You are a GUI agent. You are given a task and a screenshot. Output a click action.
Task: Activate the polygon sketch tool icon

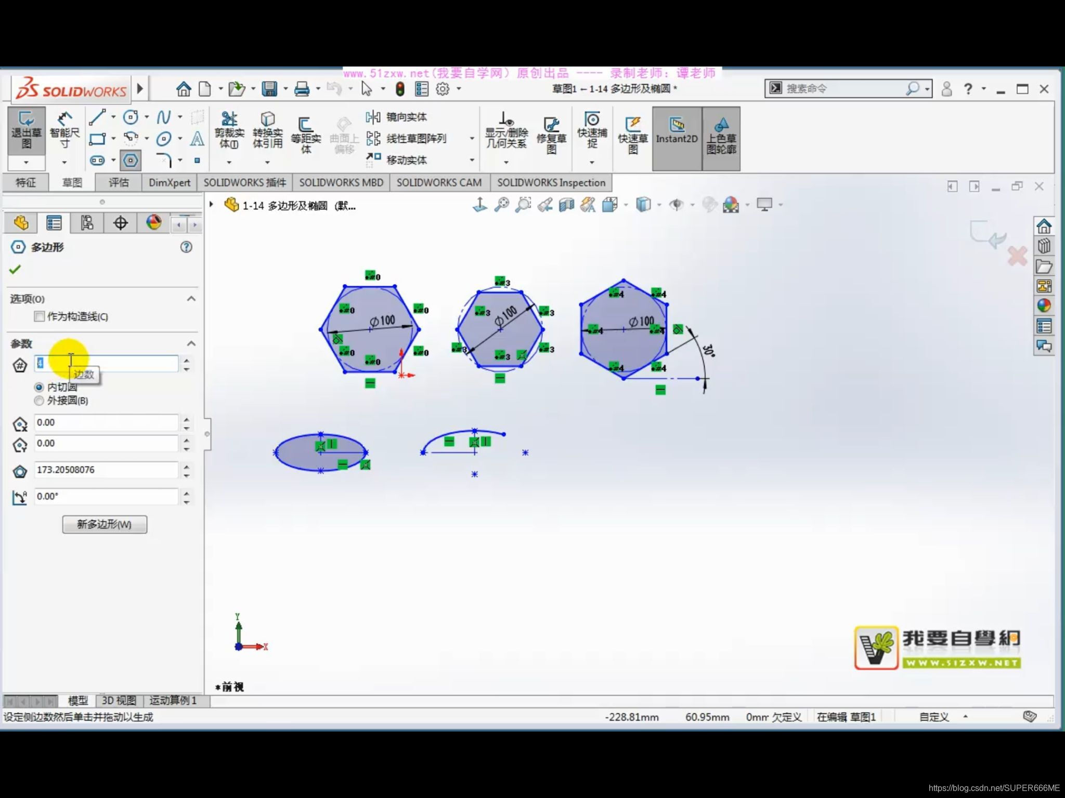[131, 161]
